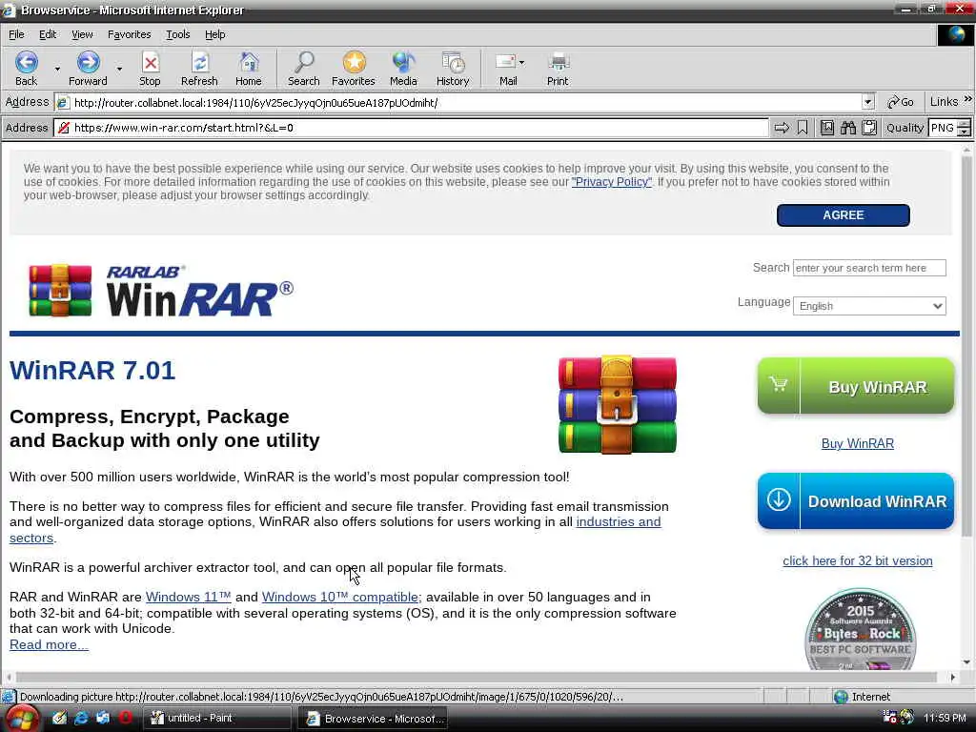Go to the Home page icon

(249, 69)
